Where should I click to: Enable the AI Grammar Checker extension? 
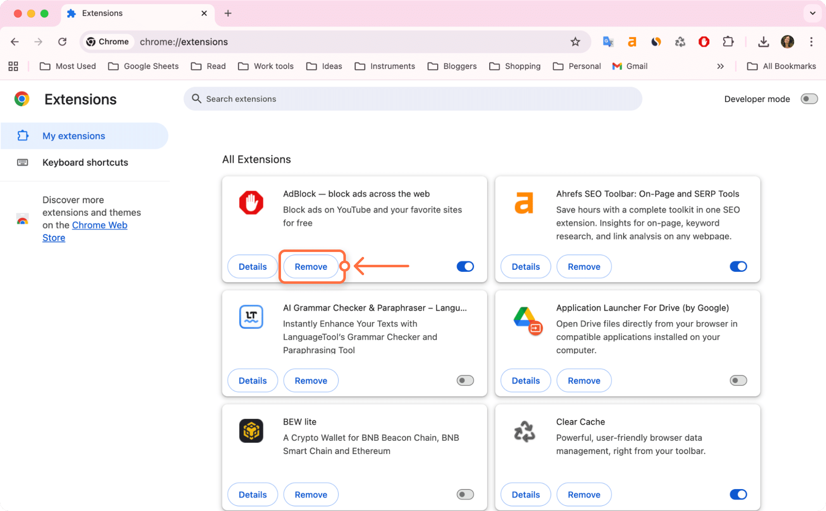[x=465, y=380]
